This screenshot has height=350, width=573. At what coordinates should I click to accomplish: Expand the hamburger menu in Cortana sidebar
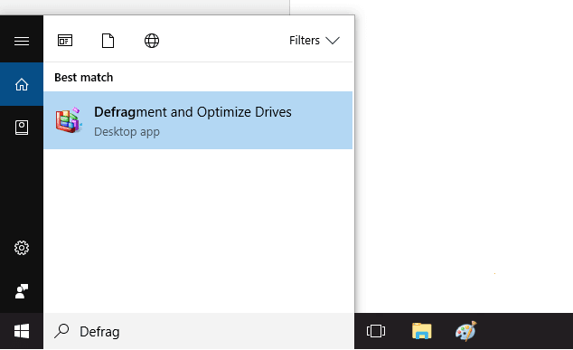(22, 41)
